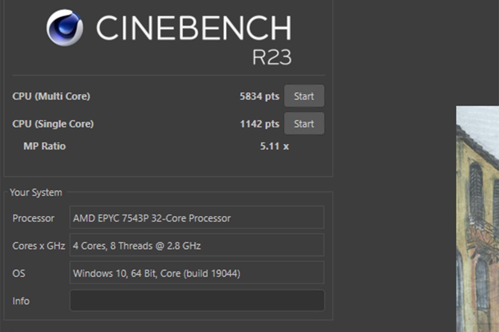
Task: Click the Info text input field
Action: [x=197, y=300]
